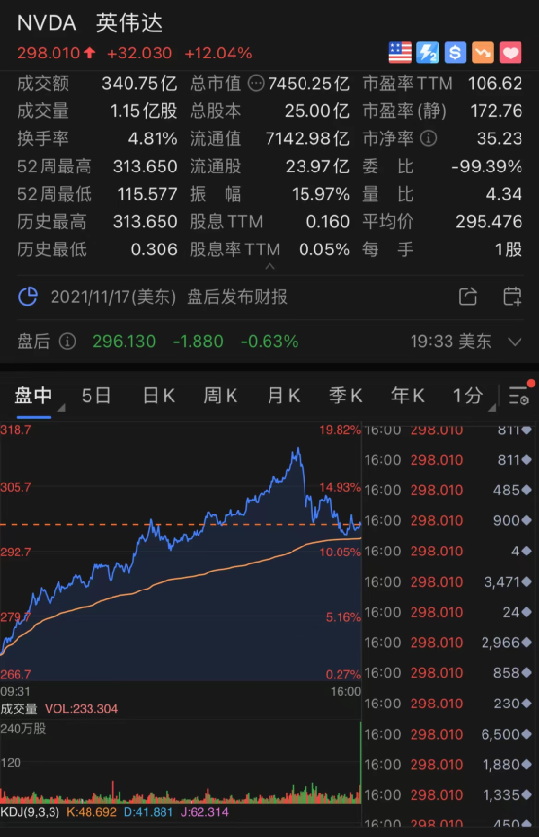
Task: Tap the 成交额 340.75亿 value
Action: [140, 83]
